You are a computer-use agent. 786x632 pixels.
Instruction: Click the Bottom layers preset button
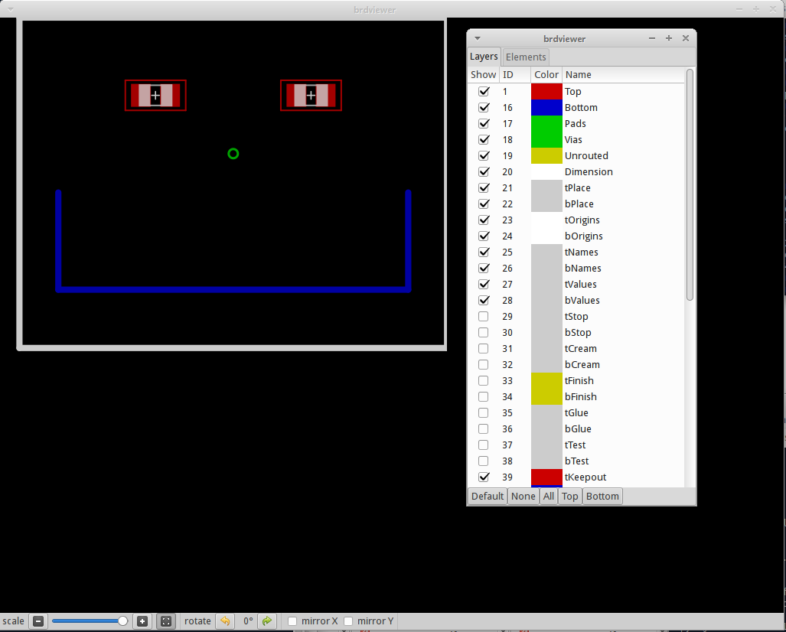point(602,496)
